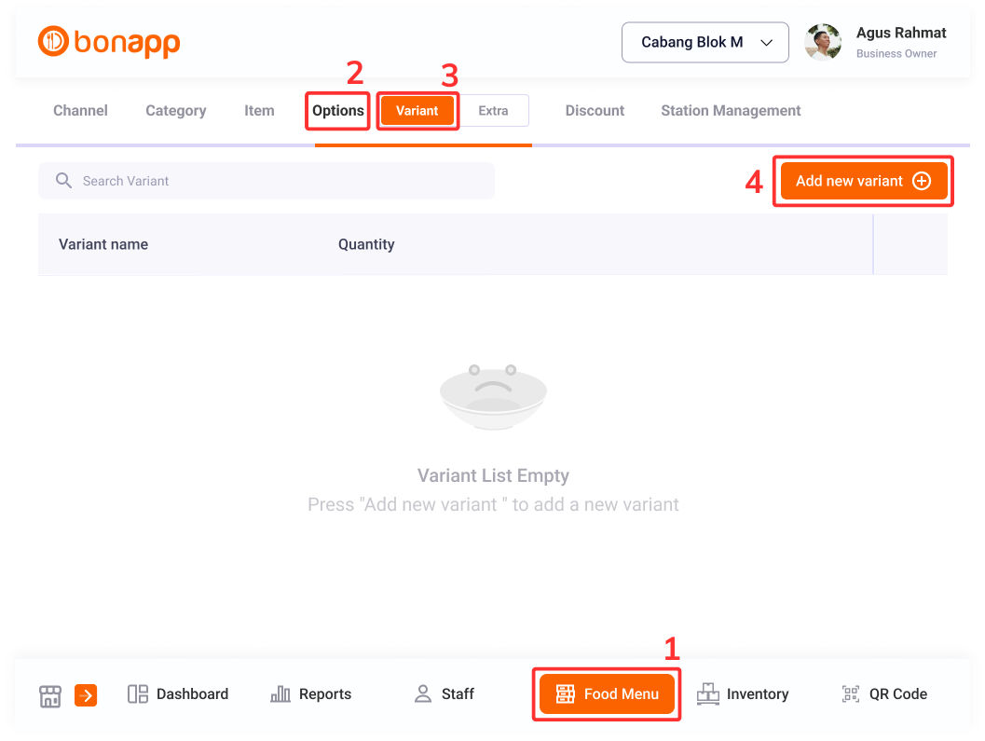Open the Dashboard page

178,693
